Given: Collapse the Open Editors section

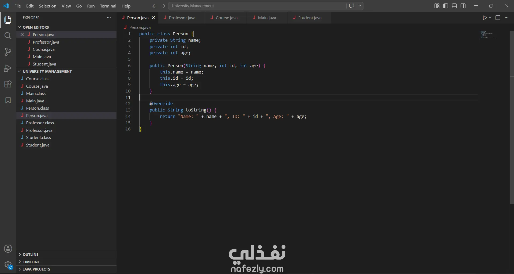Looking at the screenshot, I should tap(19, 27).
